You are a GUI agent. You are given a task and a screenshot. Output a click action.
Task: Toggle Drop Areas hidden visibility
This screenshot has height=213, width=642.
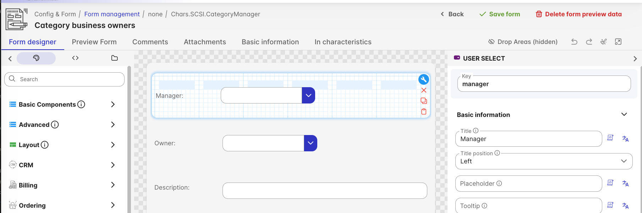pos(523,42)
